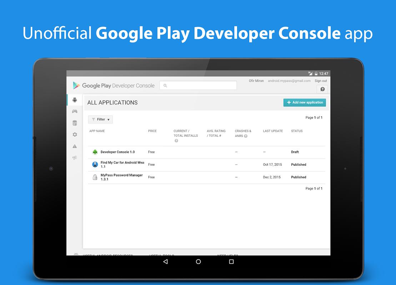The width and height of the screenshot is (396, 285).
Task: Click the Developer Console 1.0 app icon
Action: tap(95, 152)
